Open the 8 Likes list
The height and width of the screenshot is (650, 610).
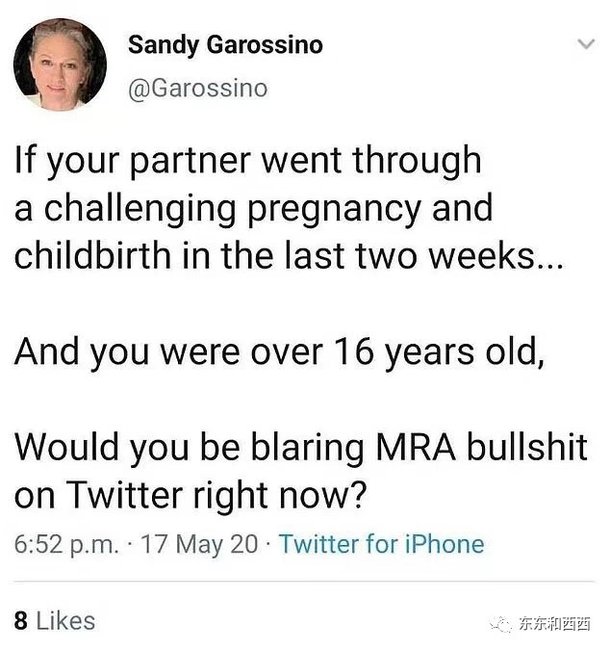click(x=55, y=620)
